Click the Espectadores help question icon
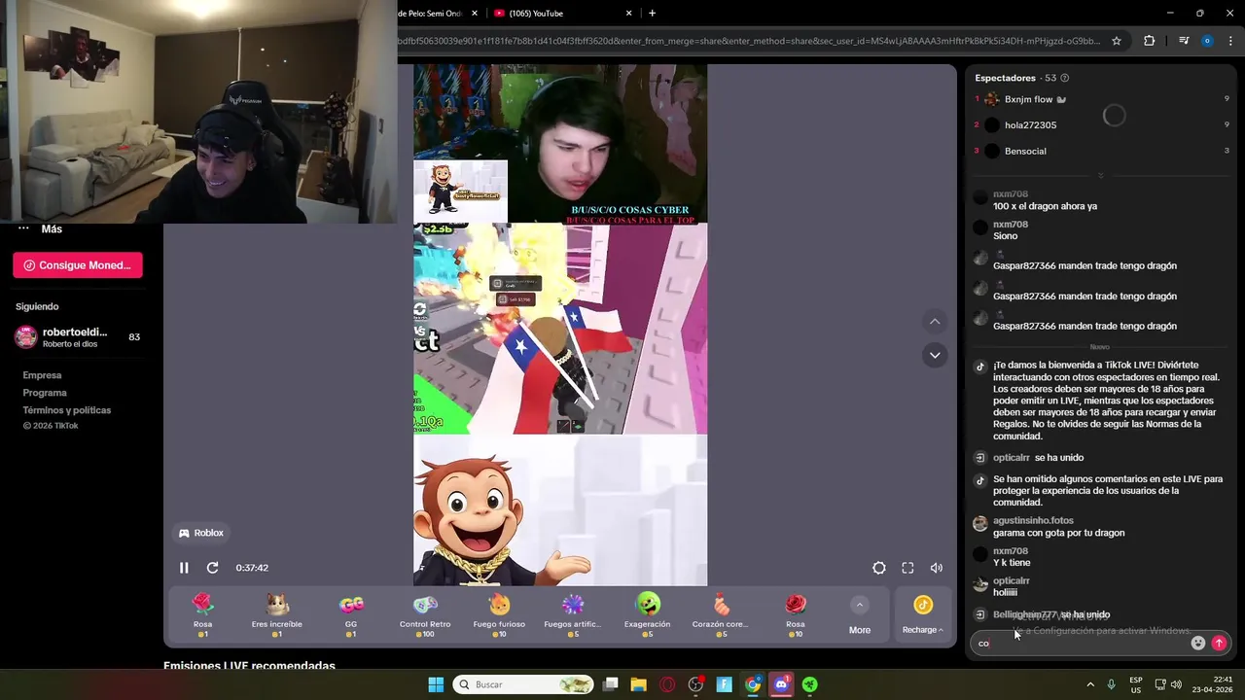 coord(1065,78)
